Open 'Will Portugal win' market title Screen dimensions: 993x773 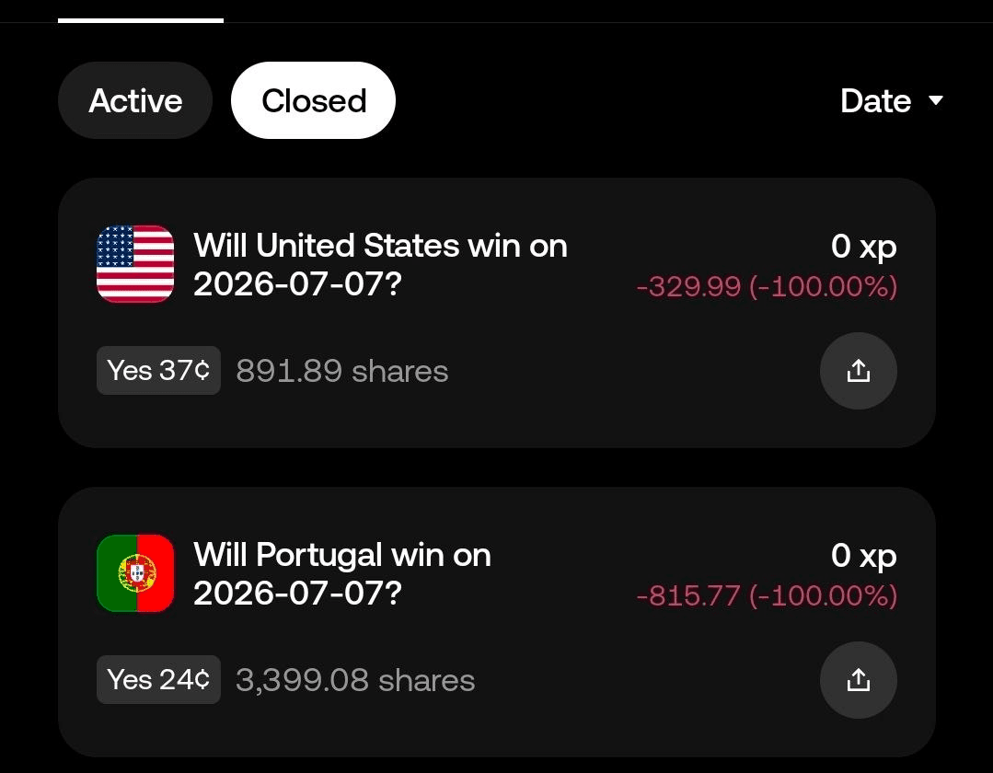342,573
